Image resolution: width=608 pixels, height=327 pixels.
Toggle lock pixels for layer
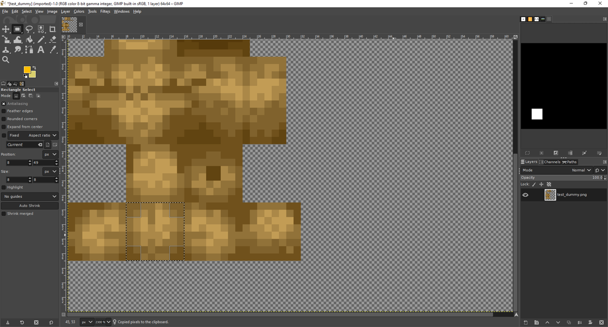pyautogui.click(x=534, y=184)
